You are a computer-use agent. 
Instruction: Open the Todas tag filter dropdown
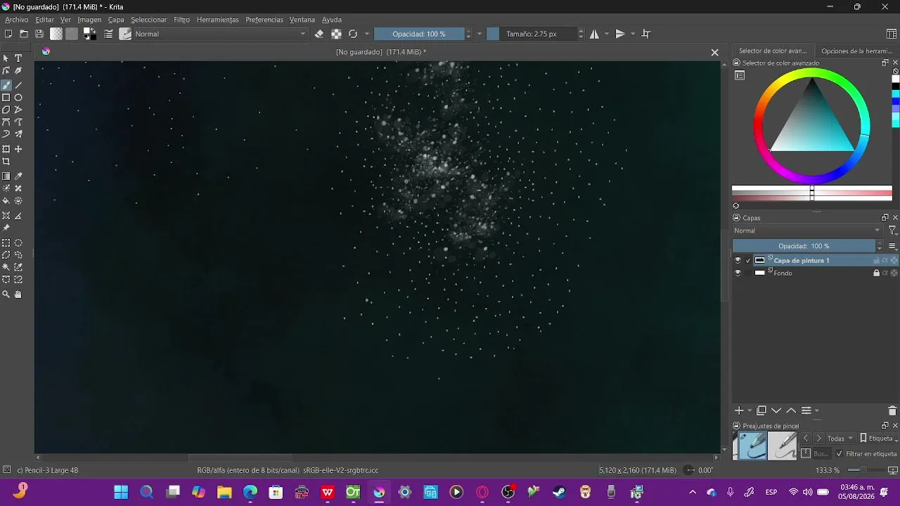[840, 439]
